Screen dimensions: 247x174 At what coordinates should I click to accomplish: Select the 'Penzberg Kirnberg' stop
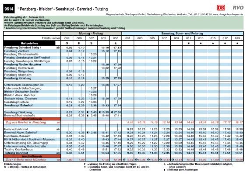(x=18, y=78)
